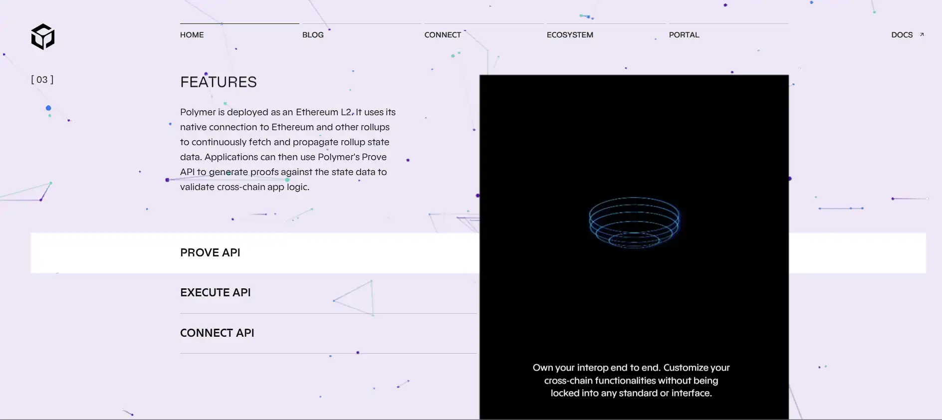This screenshot has width=942, height=420.
Task: Click the FEATURES heading
Action: pos(219,82)
